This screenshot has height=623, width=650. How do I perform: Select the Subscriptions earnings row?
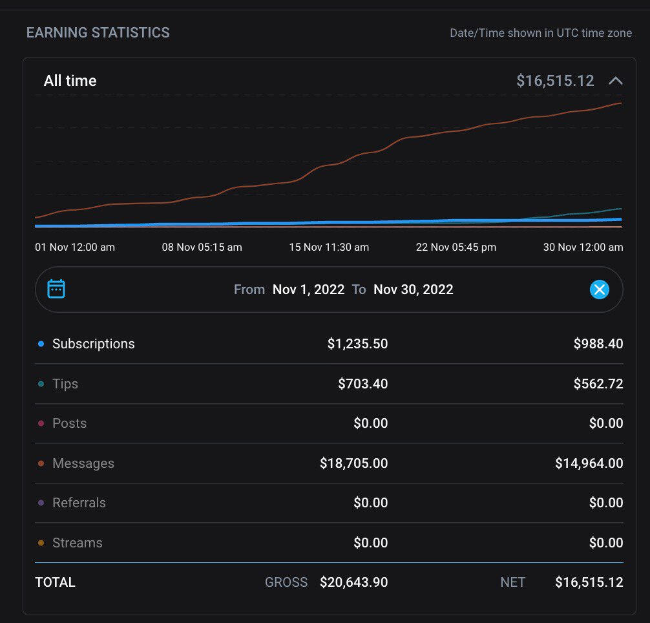click(x=94, y=344)
